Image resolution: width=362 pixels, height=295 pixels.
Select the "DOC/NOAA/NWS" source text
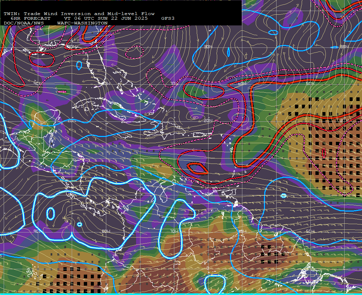[24, 23]
